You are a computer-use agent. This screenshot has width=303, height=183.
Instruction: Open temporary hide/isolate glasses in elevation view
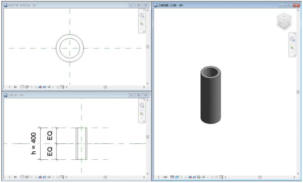[x=49, y=177]
